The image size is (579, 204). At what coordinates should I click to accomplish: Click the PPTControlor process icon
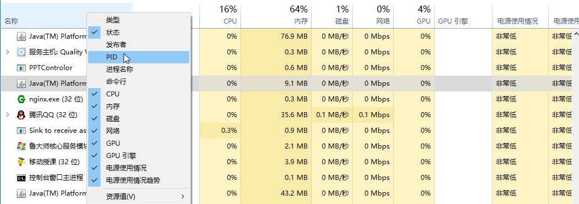[x=21, y=68]
